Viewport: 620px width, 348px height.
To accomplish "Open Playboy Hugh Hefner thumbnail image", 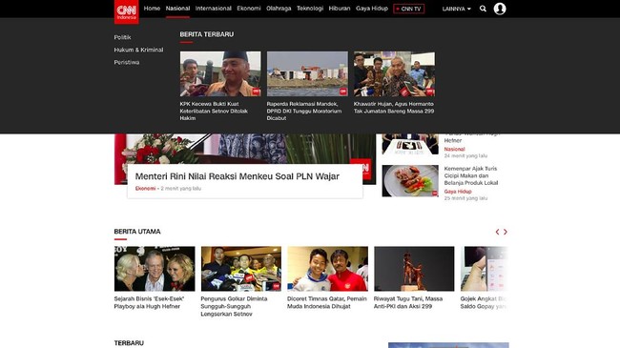I will pyautogui.click(x=155, y=269).
